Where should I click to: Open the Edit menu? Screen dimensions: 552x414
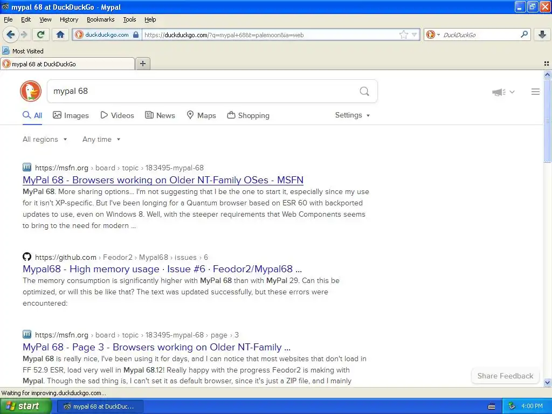tap(26, 19)
